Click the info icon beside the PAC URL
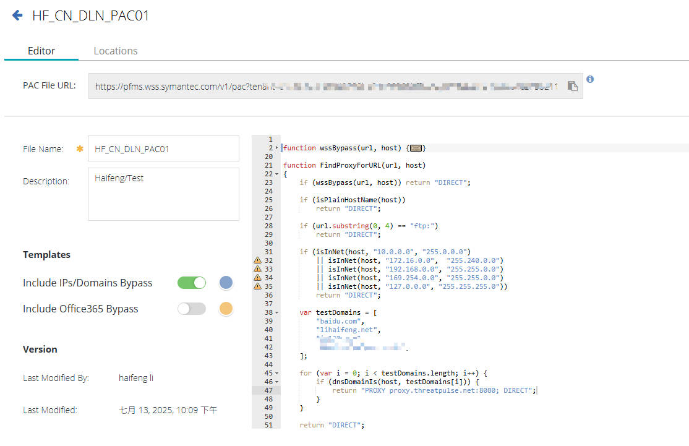Screen dimensions: 689x446 tap(589, 79)
